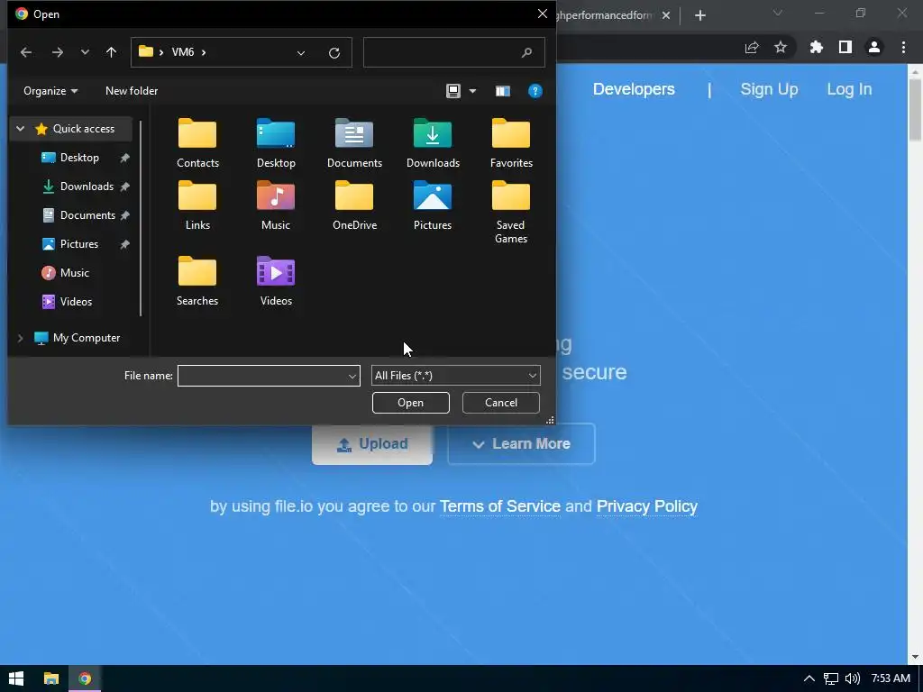This screenshot has height=692, width=923.
Task: Open view options dropdown arrow
Action: coord(472,91)
